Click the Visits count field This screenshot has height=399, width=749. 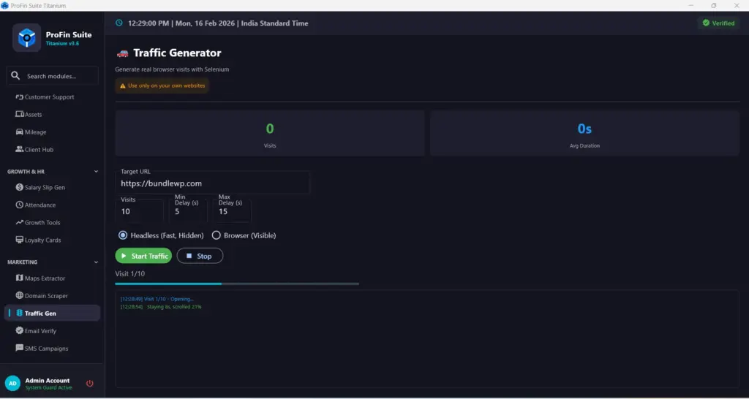click(x=140, y=210)
